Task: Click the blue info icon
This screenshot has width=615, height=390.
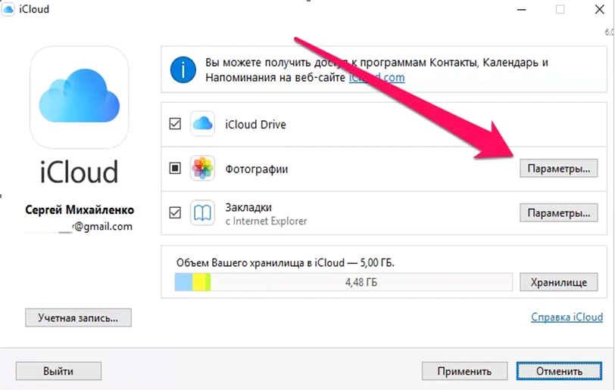Action: pos(183,70)
